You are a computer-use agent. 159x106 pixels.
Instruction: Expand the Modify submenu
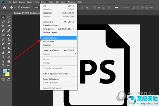point(58,54)
